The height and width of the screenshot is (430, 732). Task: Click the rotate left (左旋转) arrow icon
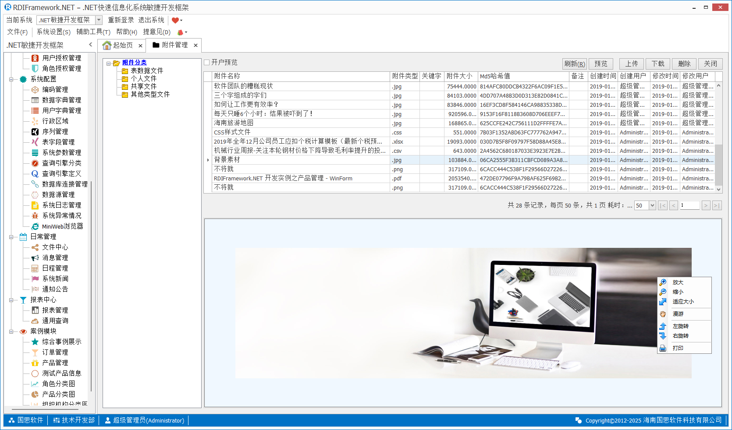(663, 326)
